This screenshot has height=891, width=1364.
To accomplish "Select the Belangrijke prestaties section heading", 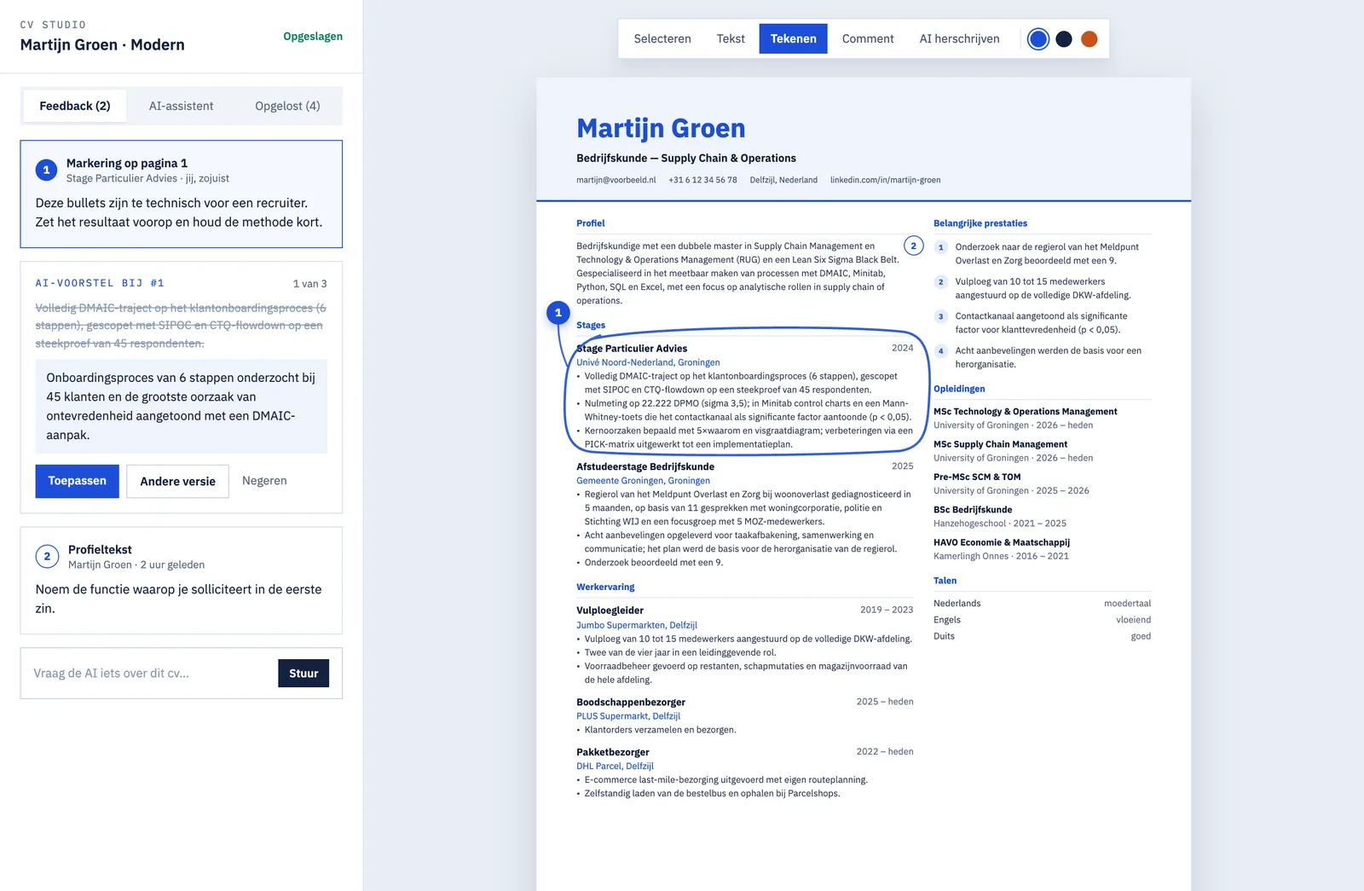I will point(980,223).
